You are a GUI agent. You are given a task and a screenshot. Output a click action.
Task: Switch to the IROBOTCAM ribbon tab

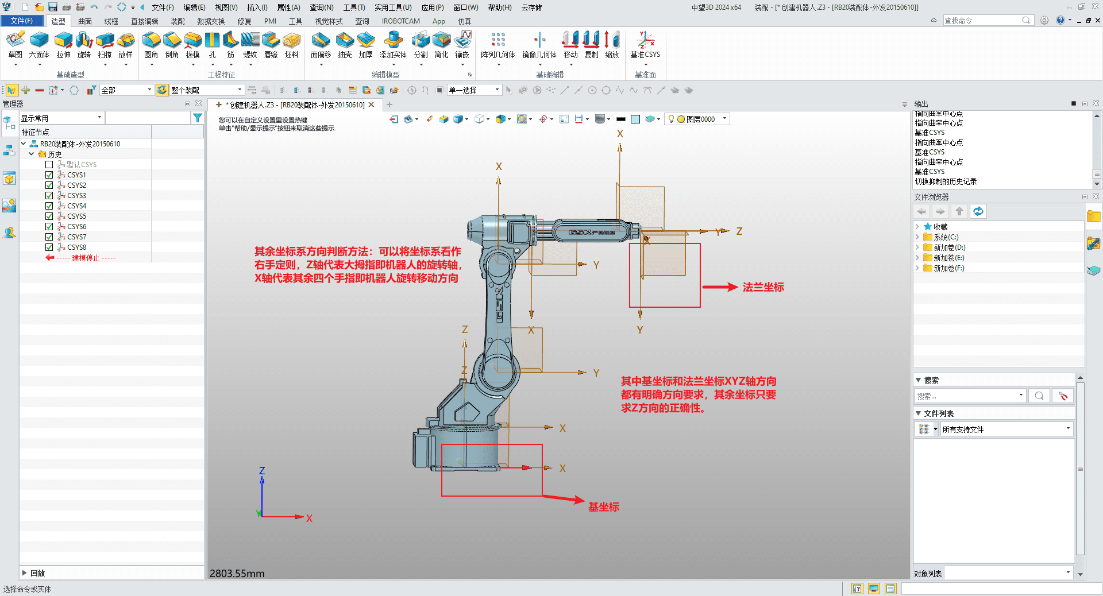click(401, 21)
